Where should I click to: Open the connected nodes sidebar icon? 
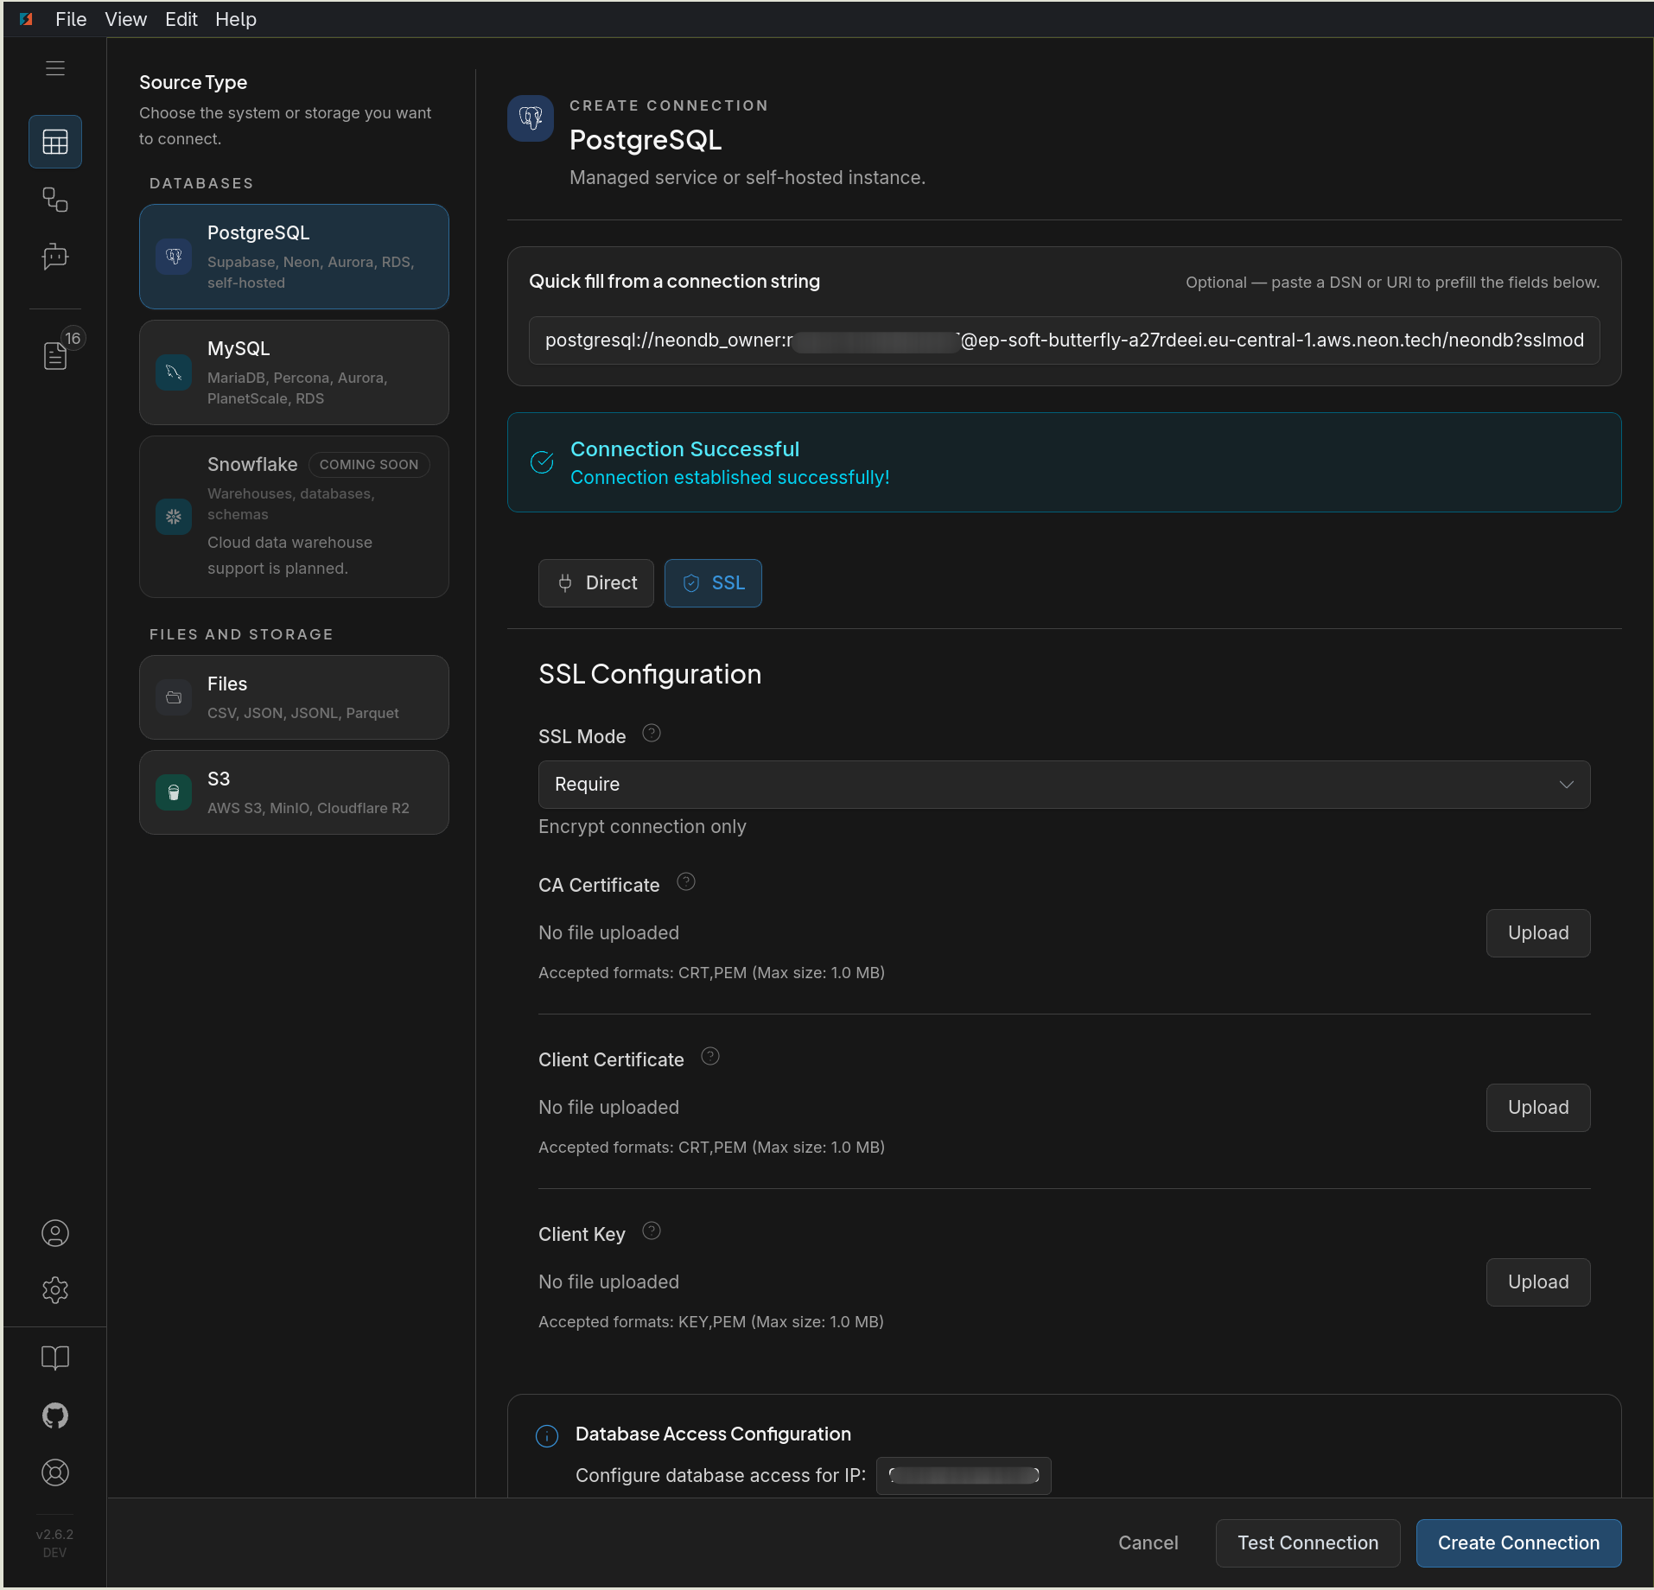pyautogui.click(x=55, y=200)
